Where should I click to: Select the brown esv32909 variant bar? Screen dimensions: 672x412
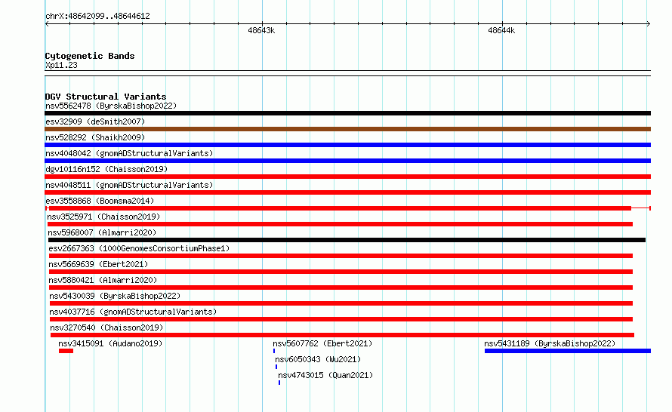[x=347, y=129]
